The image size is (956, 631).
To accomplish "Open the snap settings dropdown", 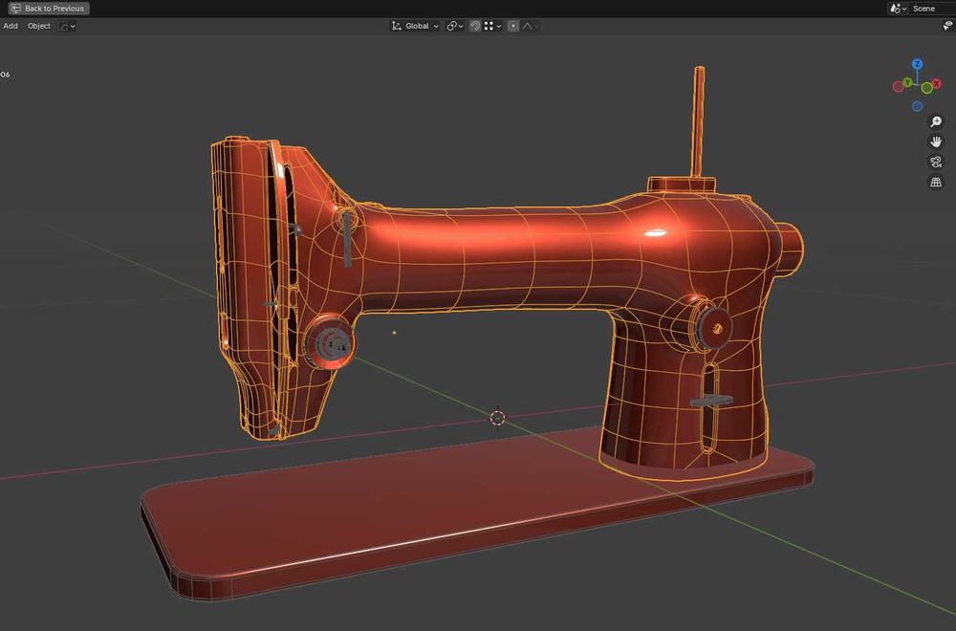I will (492, 26).
